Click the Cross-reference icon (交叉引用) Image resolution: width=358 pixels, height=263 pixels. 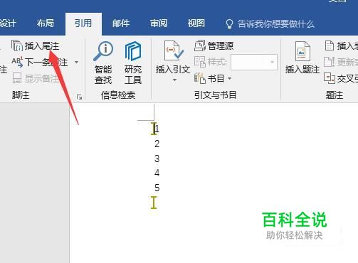(330, 78)
